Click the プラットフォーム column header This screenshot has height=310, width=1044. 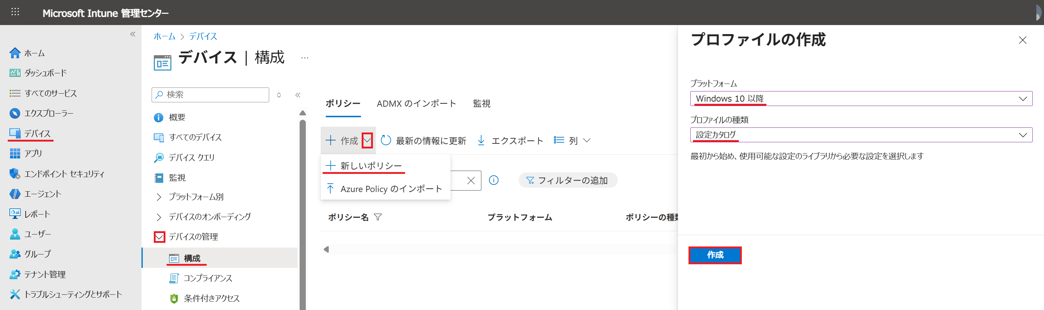519,217
